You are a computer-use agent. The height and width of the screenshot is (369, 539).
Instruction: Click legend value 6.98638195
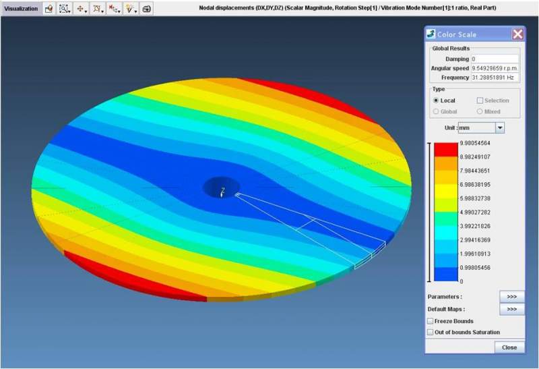click(x=475, y=185)
